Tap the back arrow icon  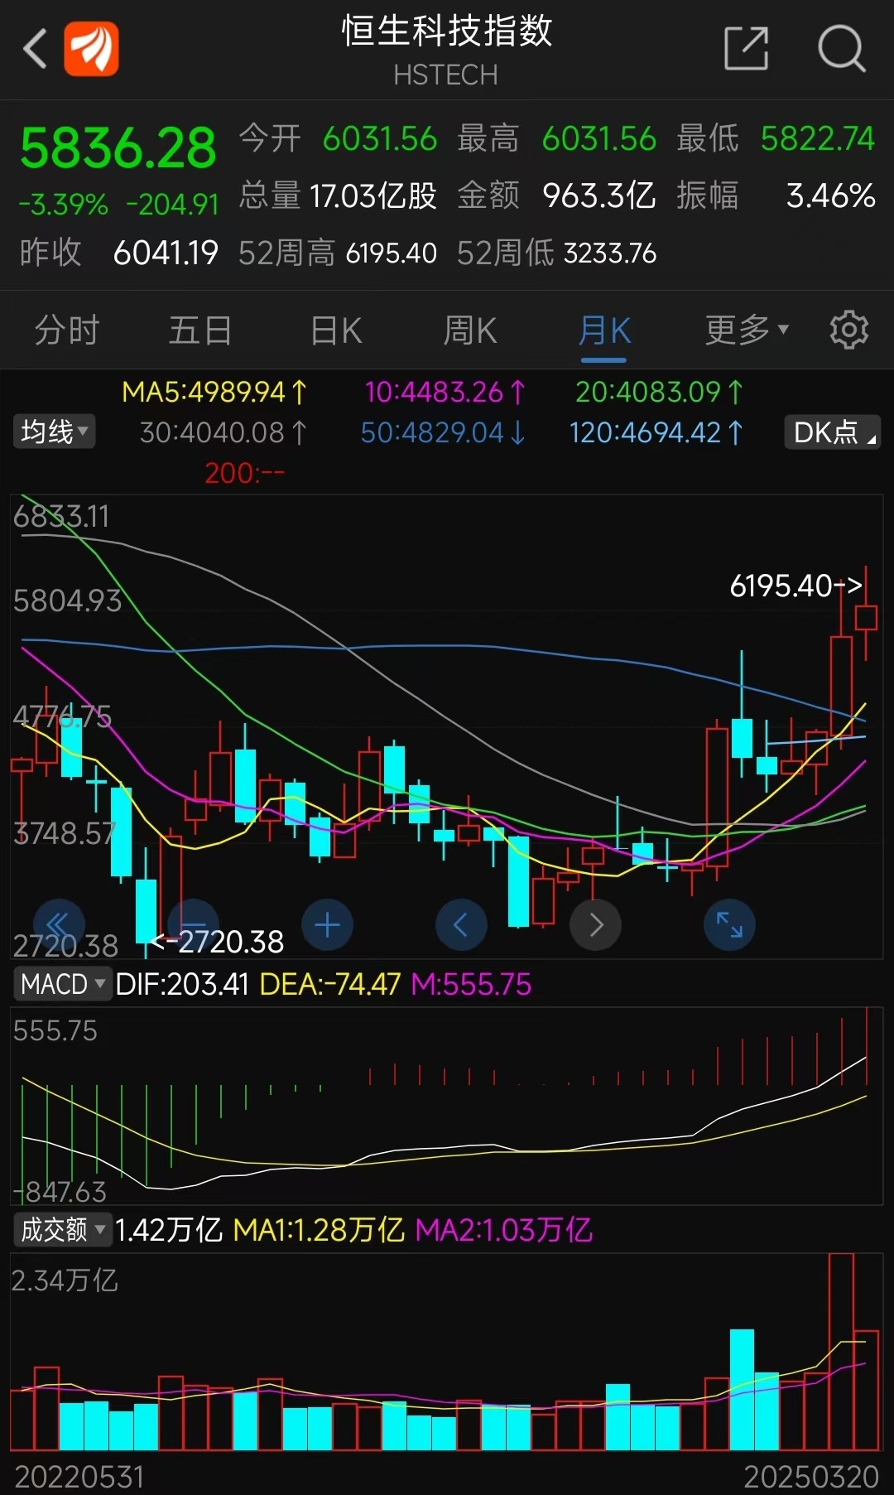tap(35, 49)
